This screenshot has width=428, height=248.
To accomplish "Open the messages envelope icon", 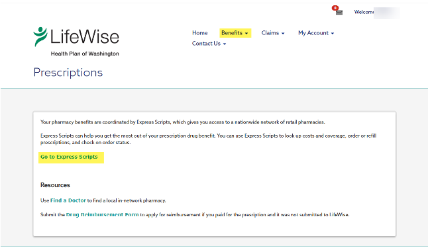I will point(339,13).
